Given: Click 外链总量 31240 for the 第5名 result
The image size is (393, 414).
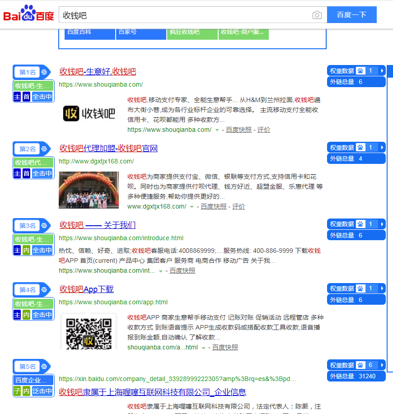Looking at the screenshot, I should [x=356, y=376].
